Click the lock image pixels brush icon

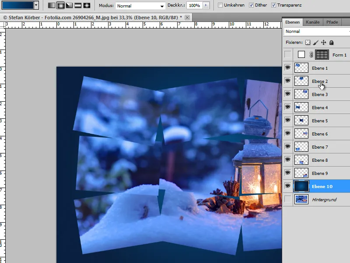316,43
